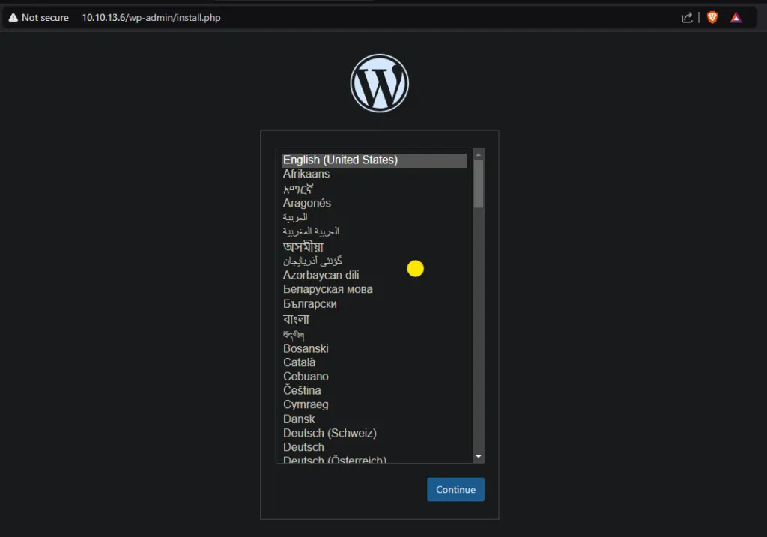Select Azərbaycan dili in the list
Image resolution: width=767 pixels, height=537 pixels.
tap(320, 275)
